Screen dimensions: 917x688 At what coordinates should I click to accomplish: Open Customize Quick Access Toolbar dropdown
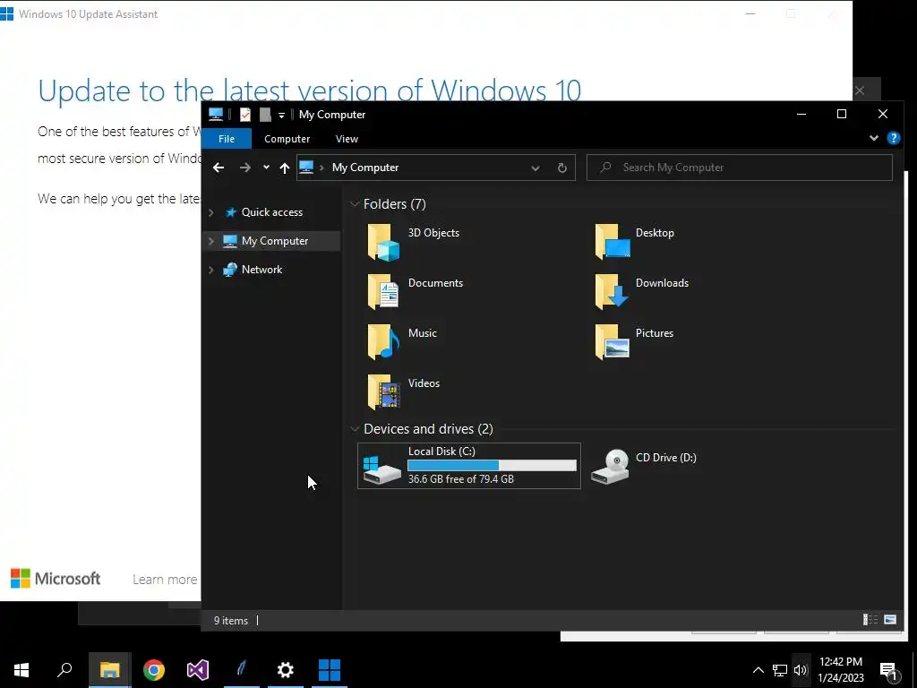click(281, 116)
